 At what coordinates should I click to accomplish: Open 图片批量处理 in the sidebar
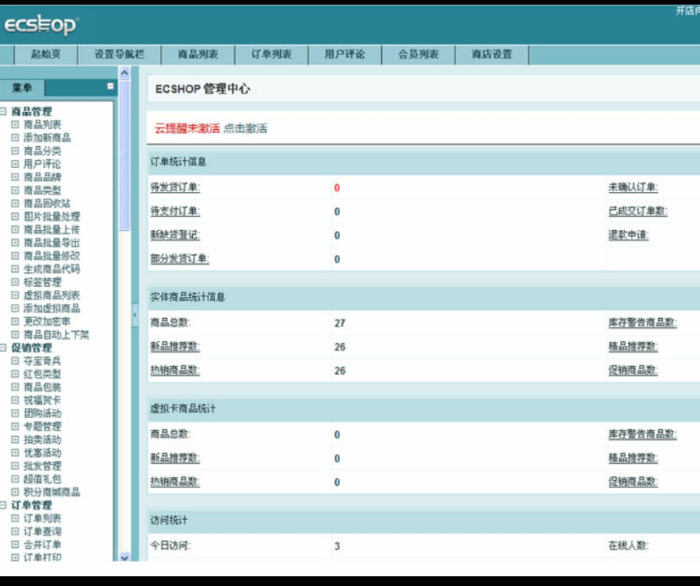tap(52, 216)
